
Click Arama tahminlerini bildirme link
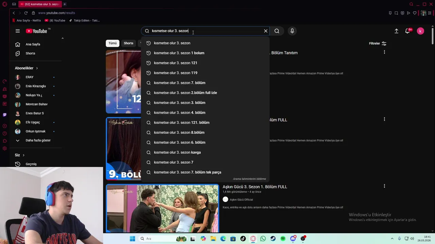(249, 179)
